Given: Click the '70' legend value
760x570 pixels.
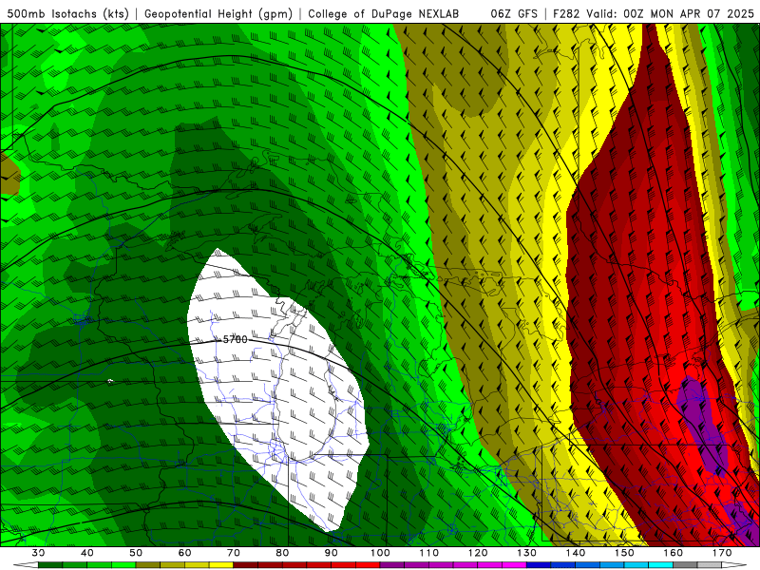Looking at the screenshot, I should click(234, 553).
